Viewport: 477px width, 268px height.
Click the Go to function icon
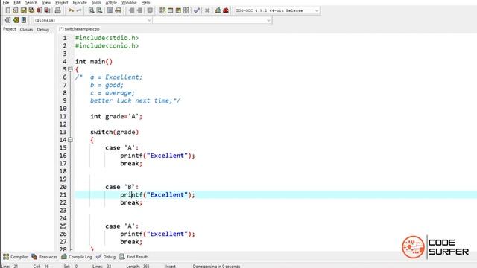pyautogui.click(x=110, y=10)
